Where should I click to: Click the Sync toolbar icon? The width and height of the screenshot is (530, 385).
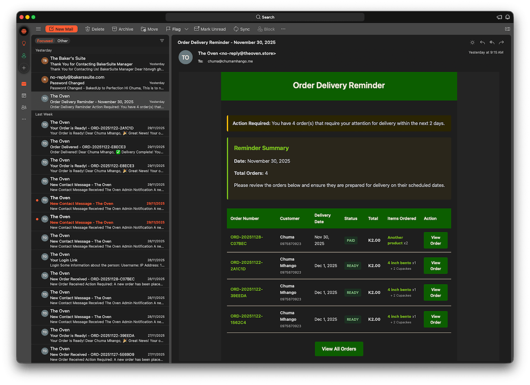point(242,29)
